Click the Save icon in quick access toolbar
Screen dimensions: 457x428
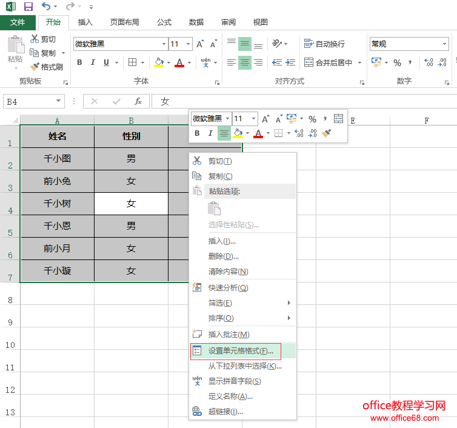(x=28, y=7)
